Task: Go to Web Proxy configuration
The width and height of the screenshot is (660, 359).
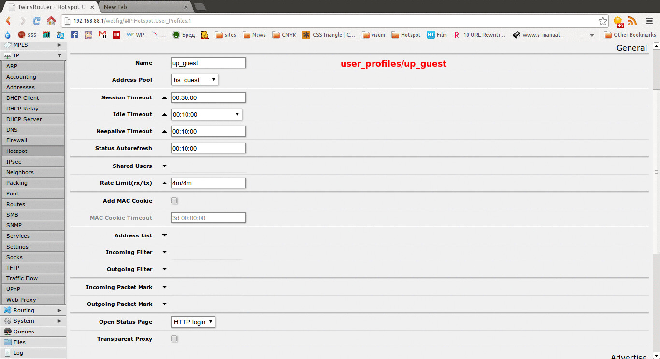Action: pos(21,299)
